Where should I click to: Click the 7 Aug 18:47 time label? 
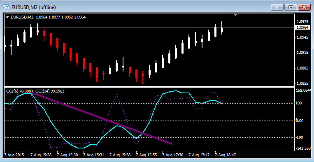226,155
